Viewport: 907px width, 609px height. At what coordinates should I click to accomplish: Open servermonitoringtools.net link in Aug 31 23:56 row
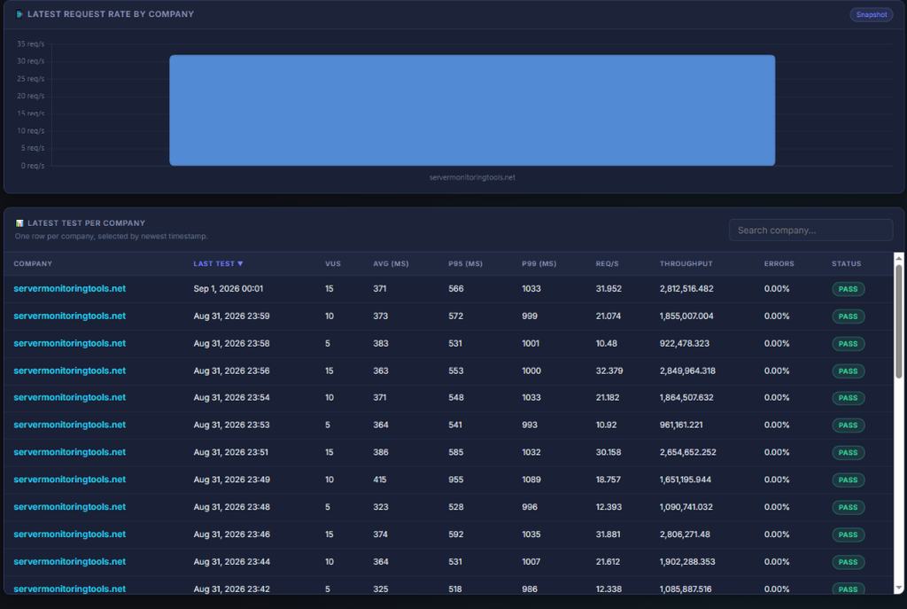tap(69, 371)
